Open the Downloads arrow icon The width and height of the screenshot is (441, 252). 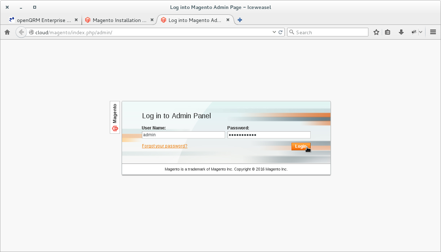tap(401, 32)
